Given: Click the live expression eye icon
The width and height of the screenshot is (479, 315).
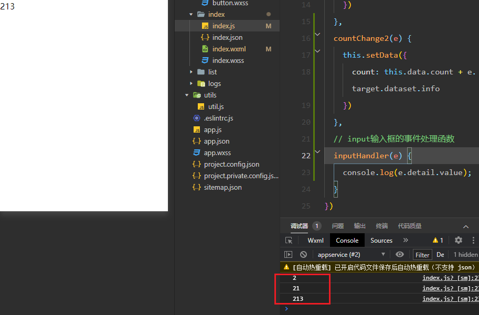Looking at the screenshot, I should click(x=400, y=254).
